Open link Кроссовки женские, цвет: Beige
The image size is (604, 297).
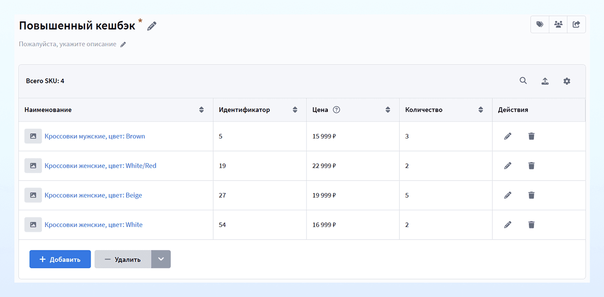(93, 195)
